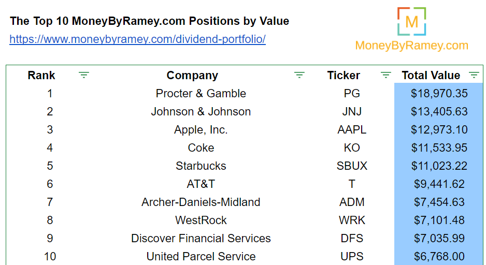Screen dimensions: 486x265
Task: Click the Rank column header
Action: pyautogui.click(x=41, y=75)
